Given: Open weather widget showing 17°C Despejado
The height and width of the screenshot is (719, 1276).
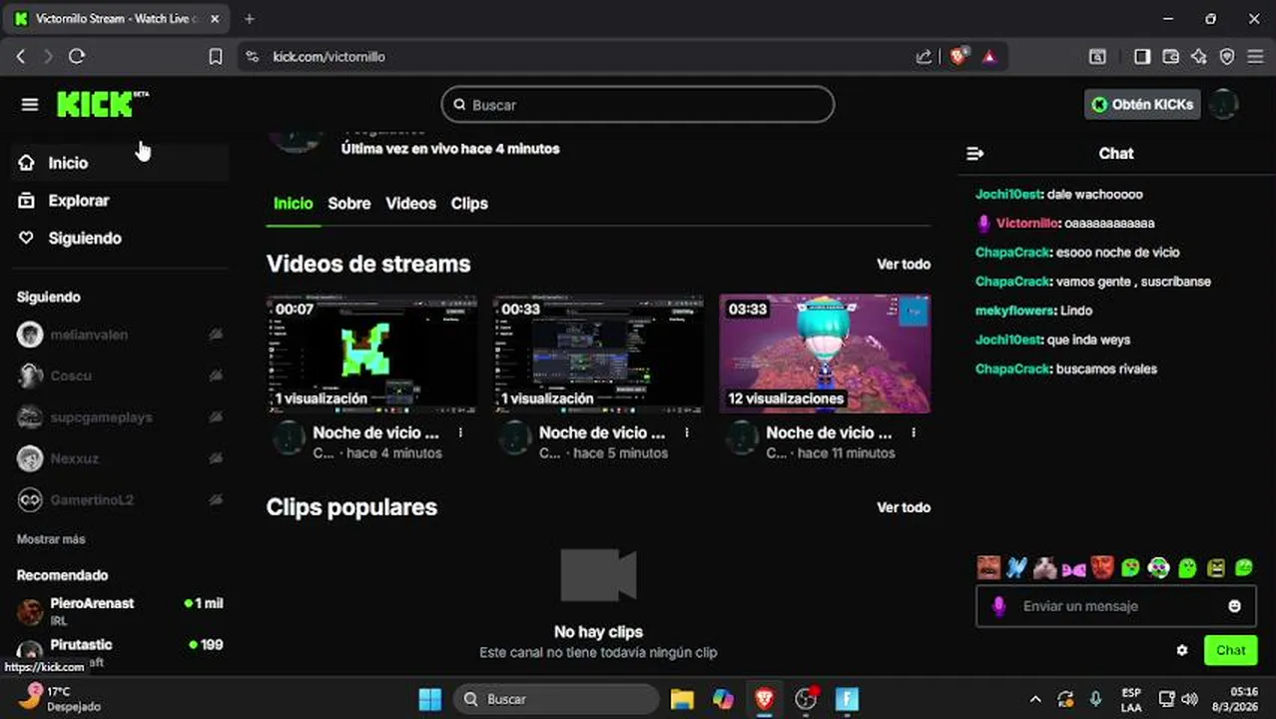Looking at the screenshot, I should point(60,698).
